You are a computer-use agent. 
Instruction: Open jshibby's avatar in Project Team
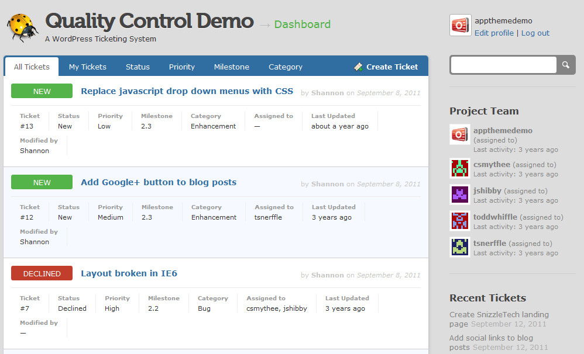point(460,195)
